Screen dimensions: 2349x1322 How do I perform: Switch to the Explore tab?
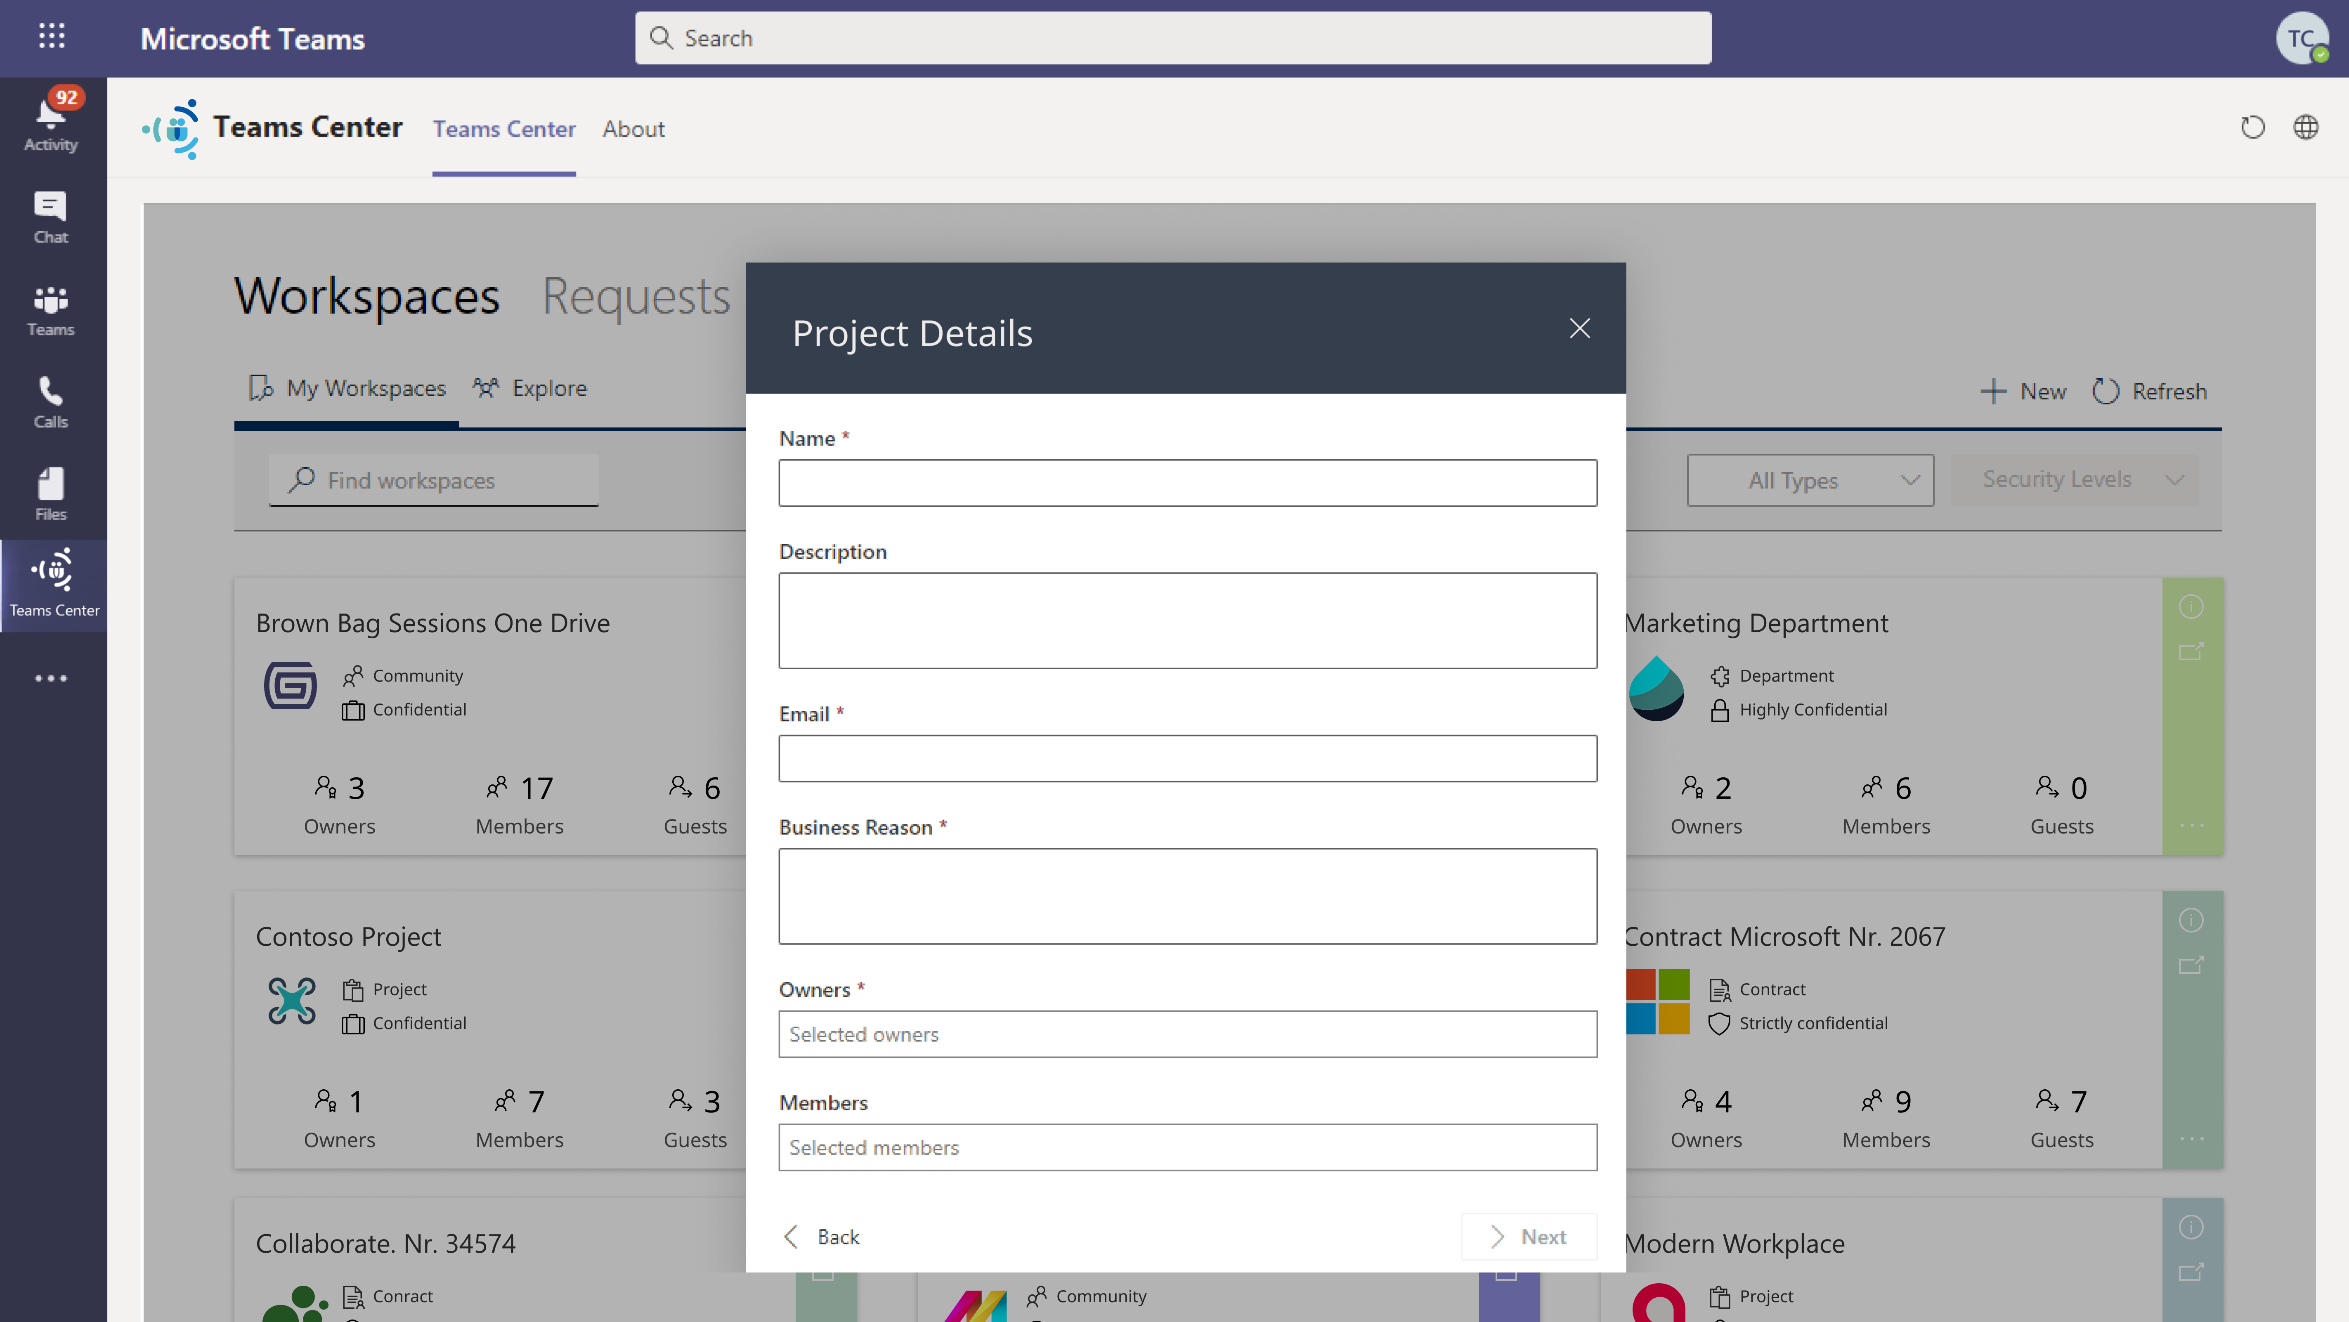(530, 390)
